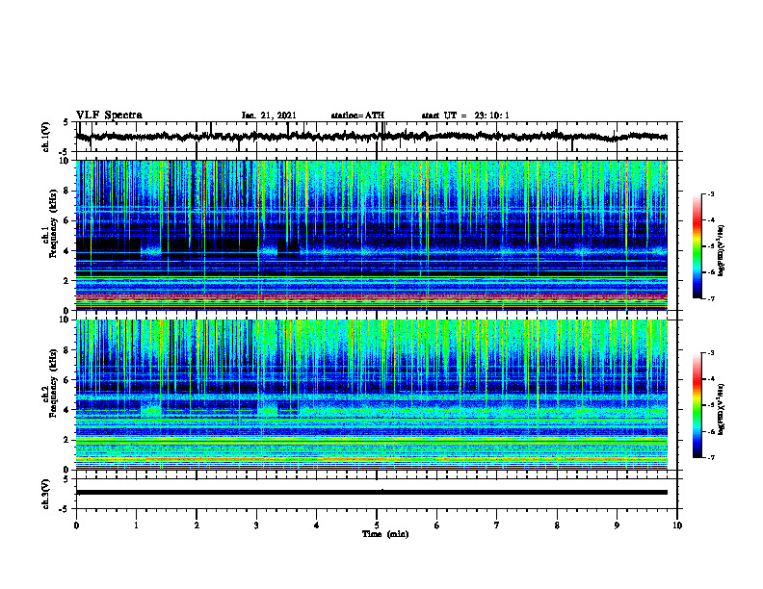Click the ch.1 voltage waveform trace
This screenshot has height=589, width=763.
[x=372, y=137]
